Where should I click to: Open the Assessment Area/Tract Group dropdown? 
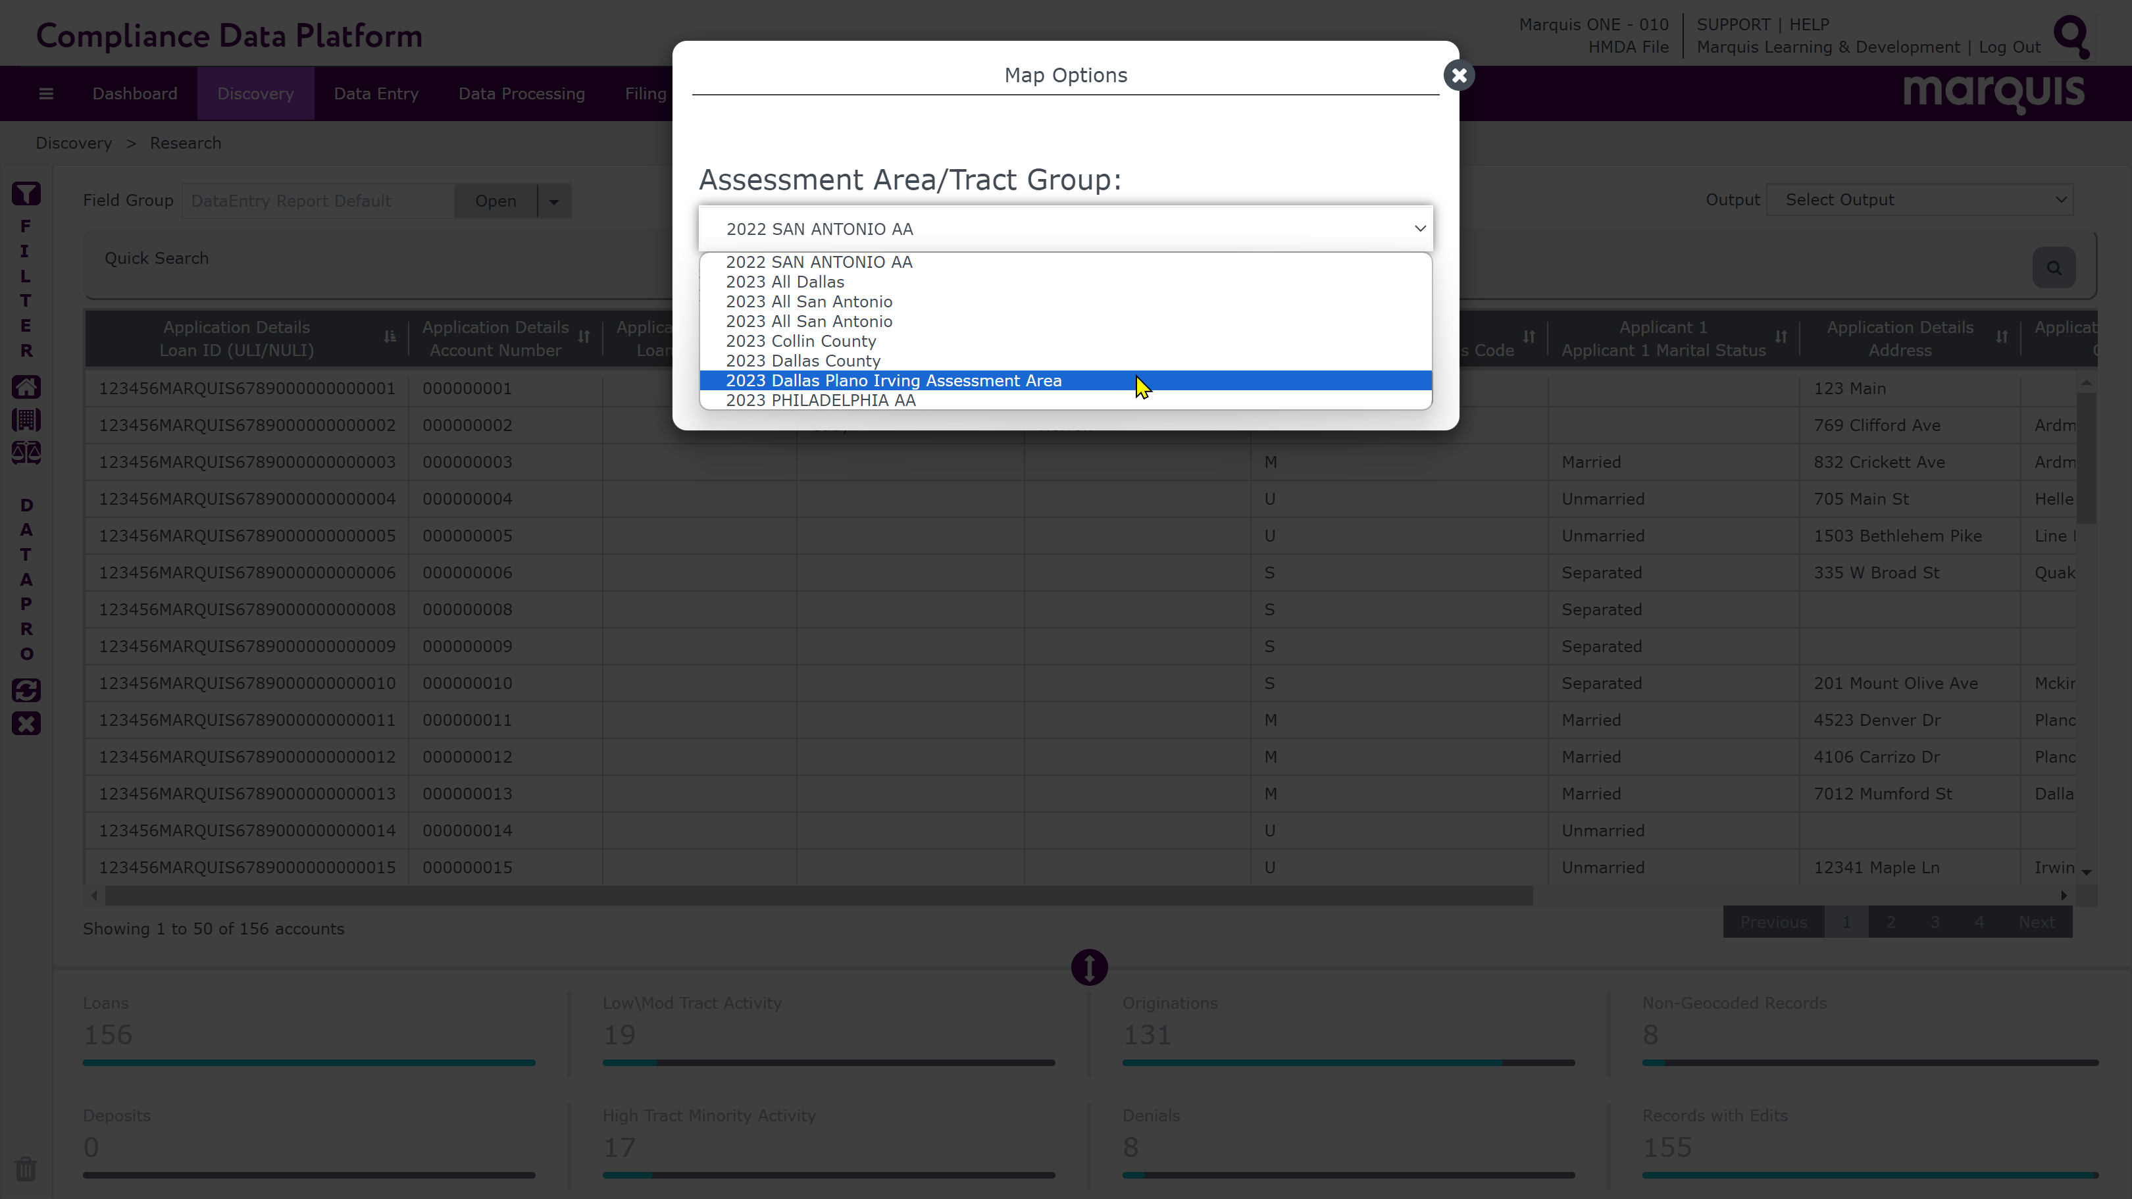(1065, 229)
